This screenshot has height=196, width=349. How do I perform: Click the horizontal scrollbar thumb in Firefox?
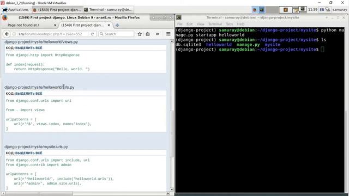pyautogui.click(x=39, y=193)
